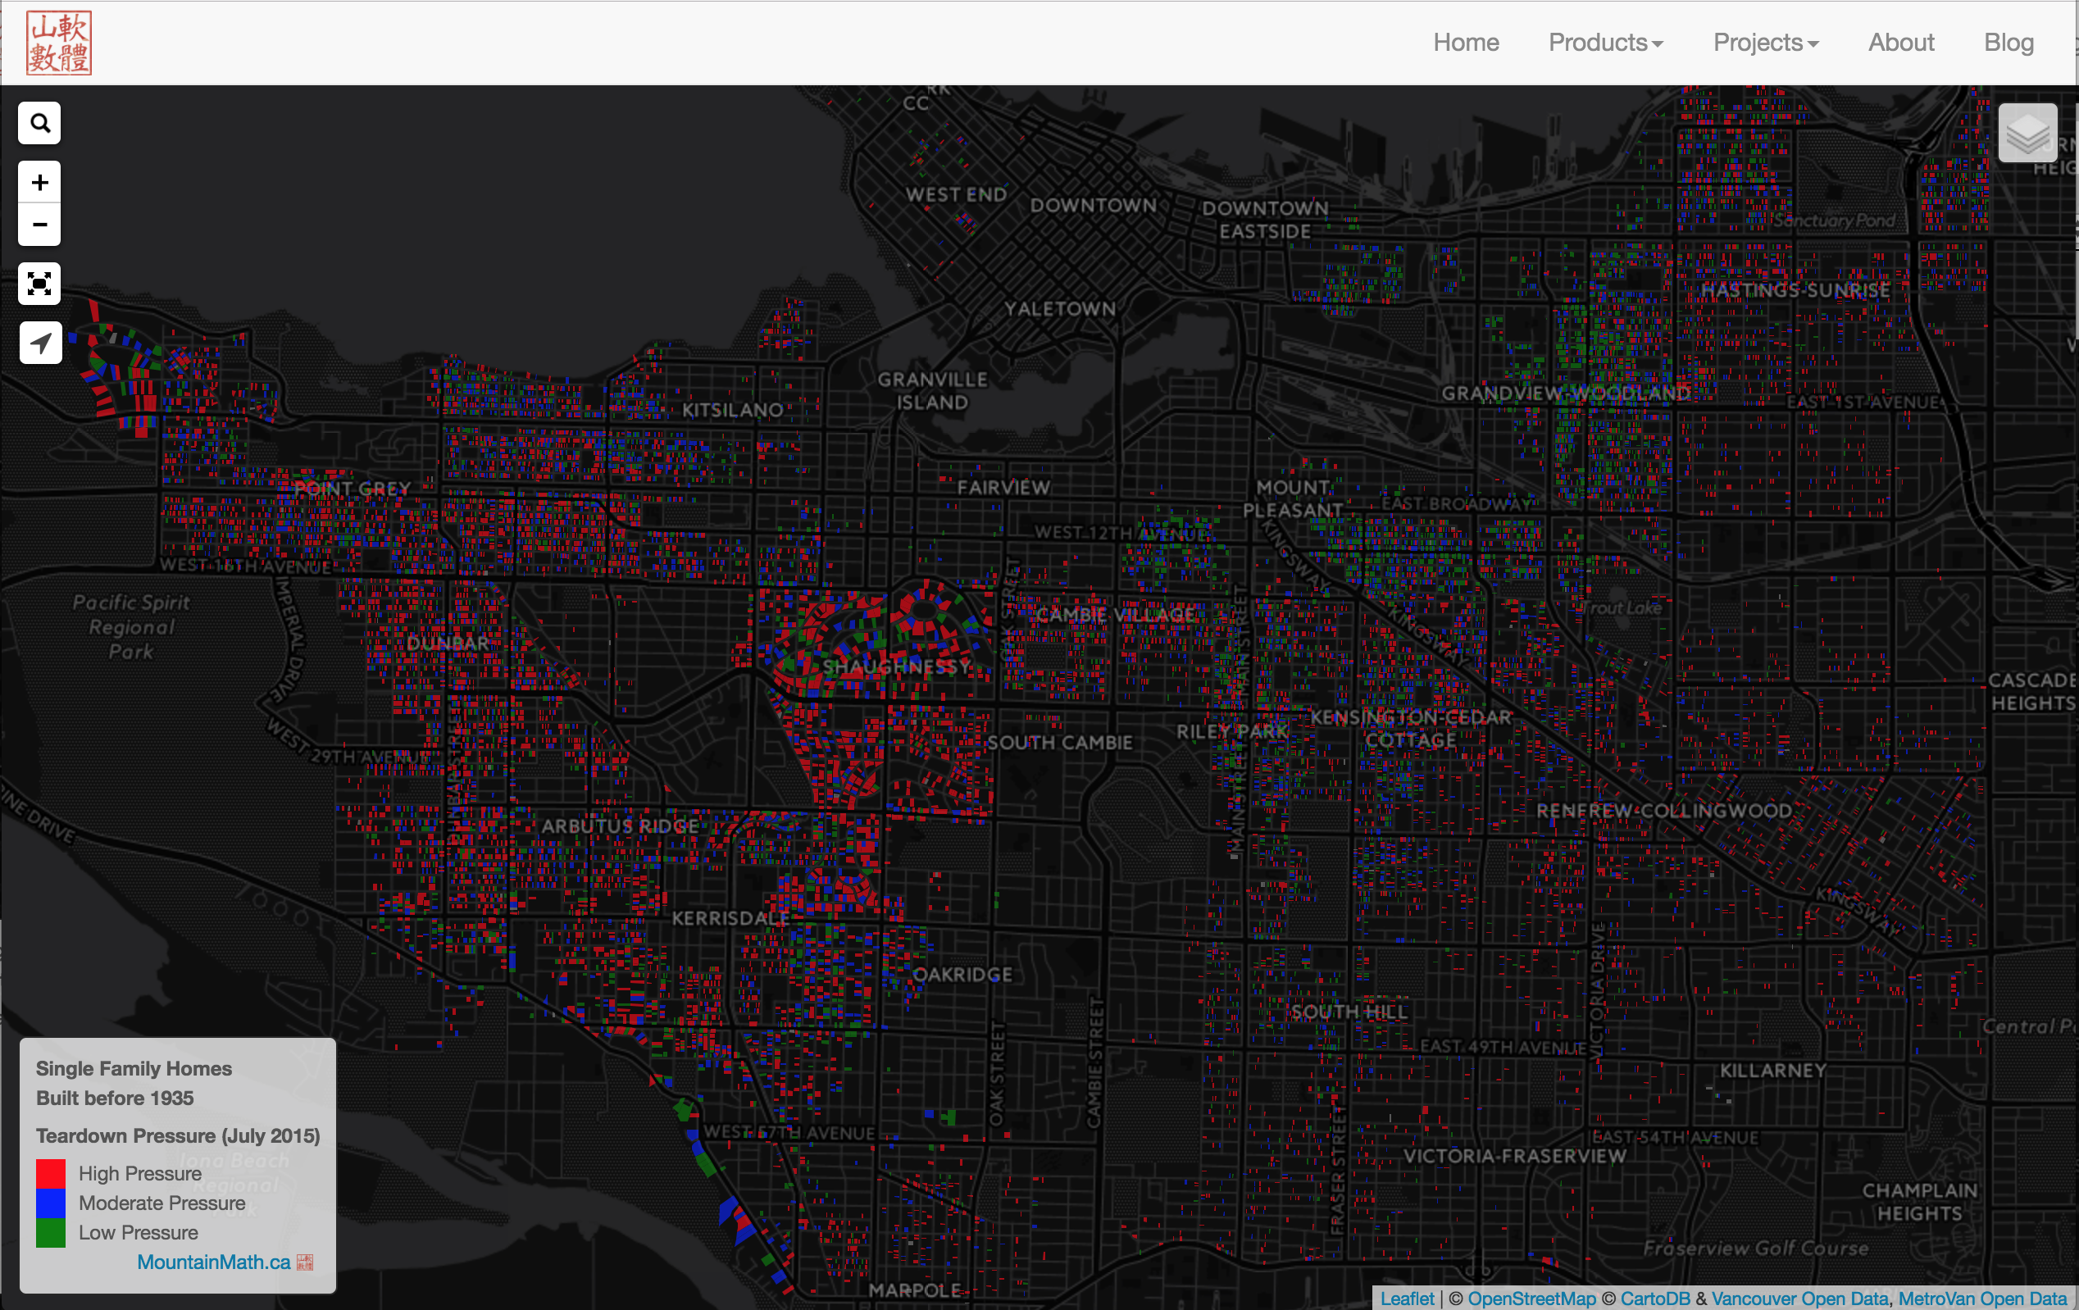Image resolution: width=2079 pixels, height=1310 pixels.
Task: Click small logo icon beside MountainMath.ca
Action: click(305, 1262)
